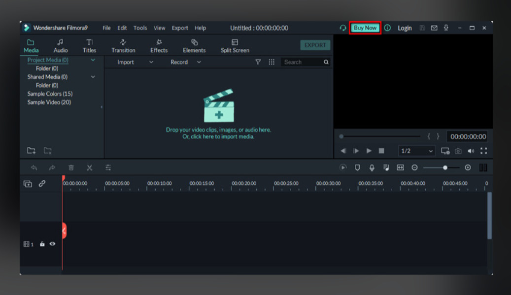The image size is (511, 295).
Task: Click the Buy Now button
Action: click(x=365, y=28)
